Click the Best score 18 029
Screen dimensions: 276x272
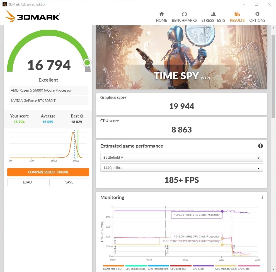[76, 122]
